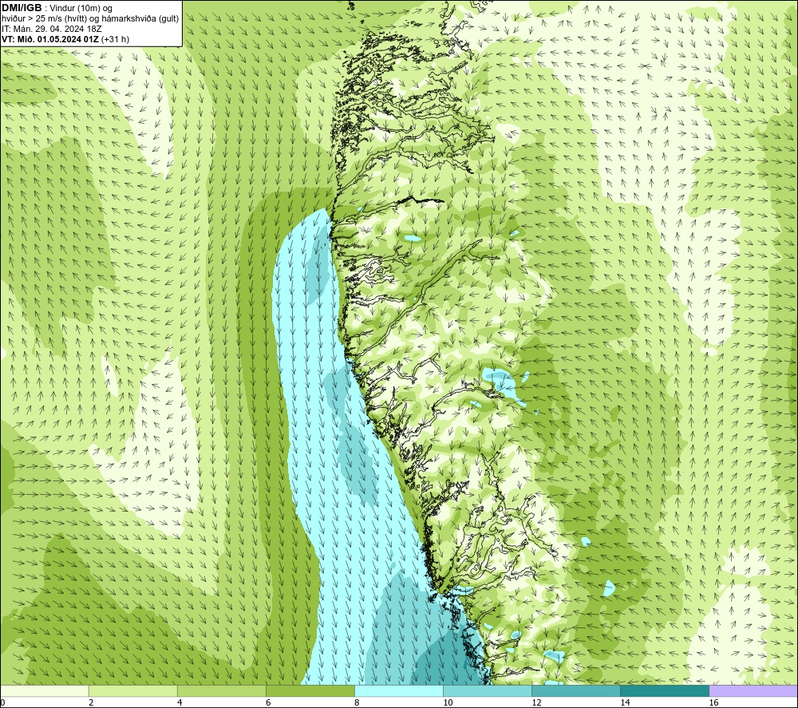Screen dimensions: 798x708
Task: Click the "VT: Mið. 01.05.2024 01Z" valid time
Action: [49, 39]
